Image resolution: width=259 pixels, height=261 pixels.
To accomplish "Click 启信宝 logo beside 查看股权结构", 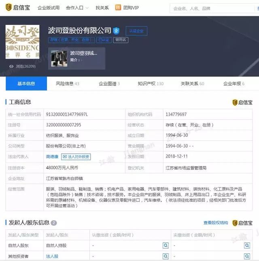I will point(242,223).
